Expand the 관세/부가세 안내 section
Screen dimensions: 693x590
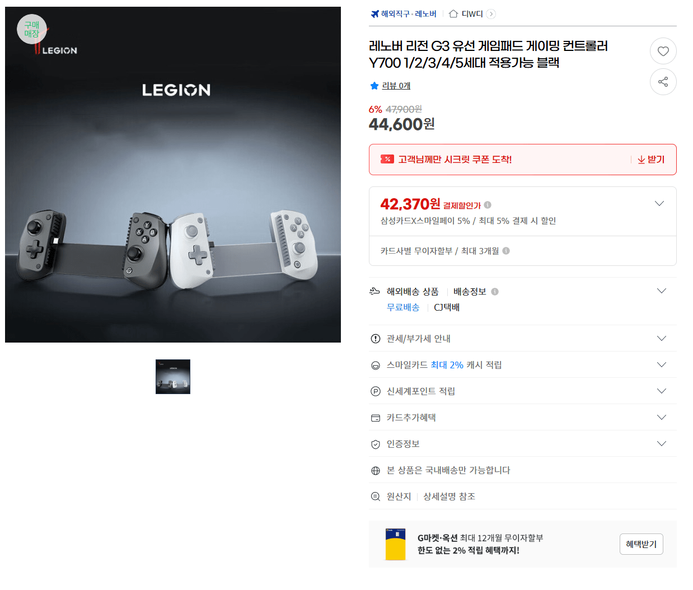[x=523, y=338]
